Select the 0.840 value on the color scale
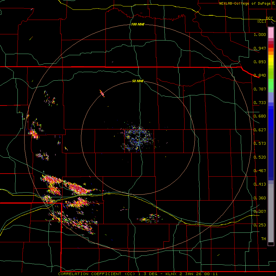This screenshot has height=276, width=276. click(x=260, y=75)
